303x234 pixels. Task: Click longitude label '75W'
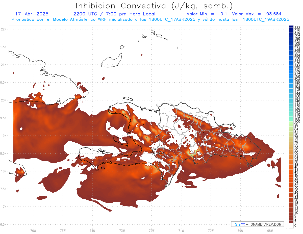(63, 230)
